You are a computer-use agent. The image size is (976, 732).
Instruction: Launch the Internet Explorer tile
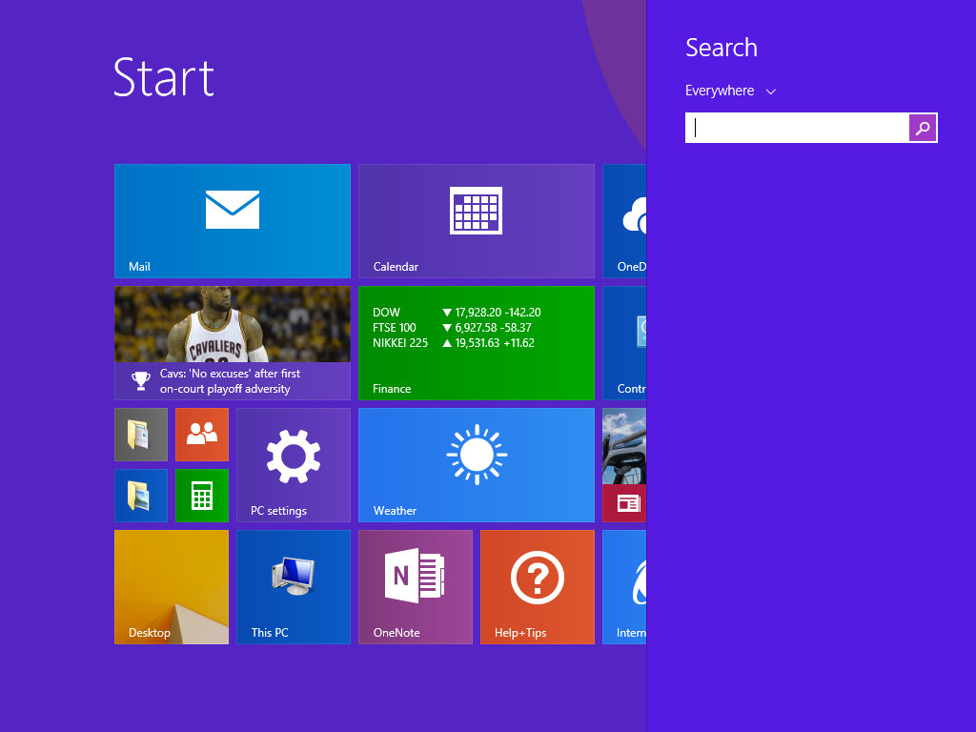[x=624, y=587]
